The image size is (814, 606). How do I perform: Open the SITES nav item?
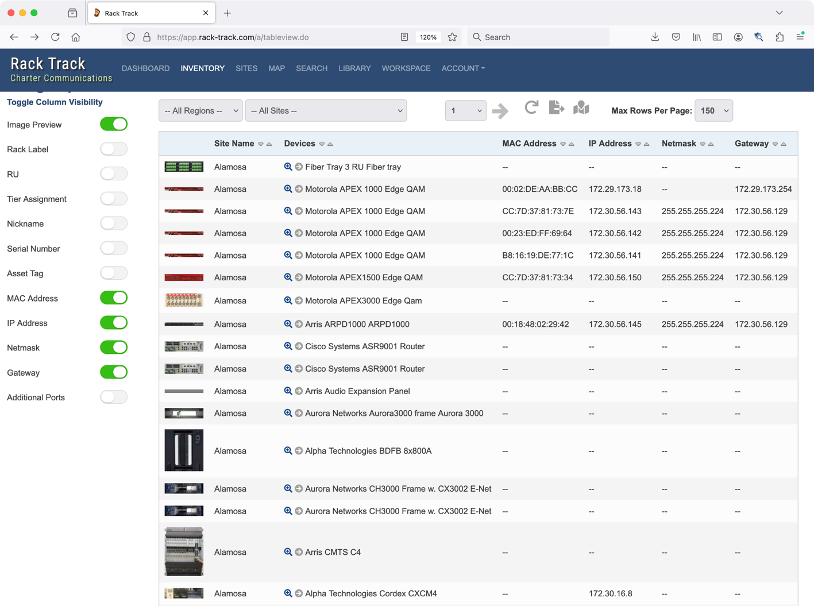click(x=246, y=68)
